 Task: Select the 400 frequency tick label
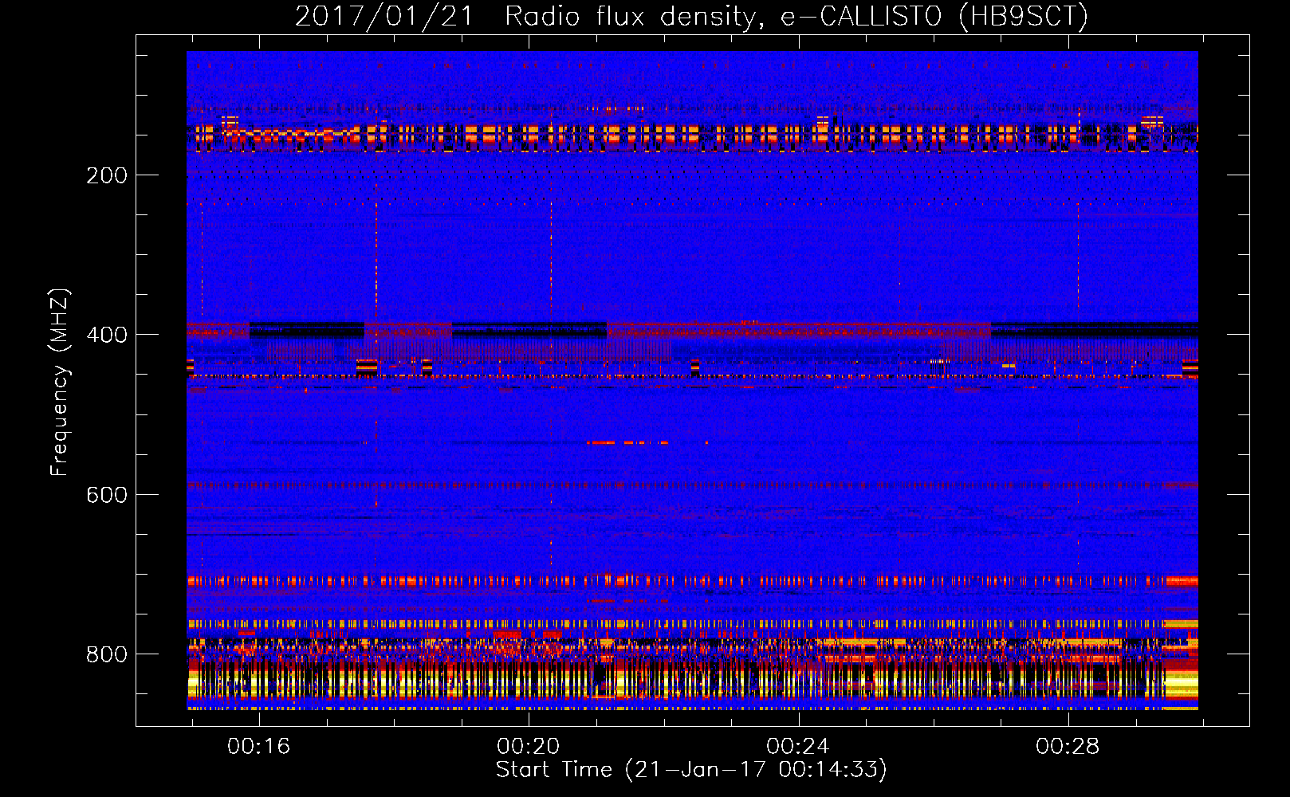(107, 335)
